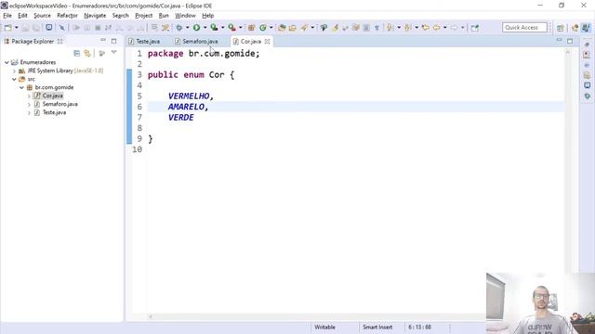
Task: Close the Package Explorer view
Action: point(59,41)
